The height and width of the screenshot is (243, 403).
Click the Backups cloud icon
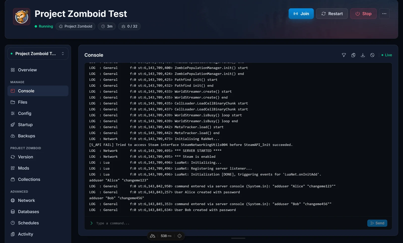point(13,136)
